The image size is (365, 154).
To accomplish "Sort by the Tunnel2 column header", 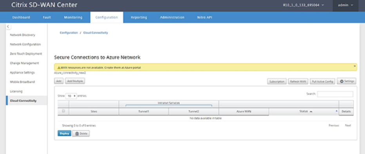I will click(194, 111).
